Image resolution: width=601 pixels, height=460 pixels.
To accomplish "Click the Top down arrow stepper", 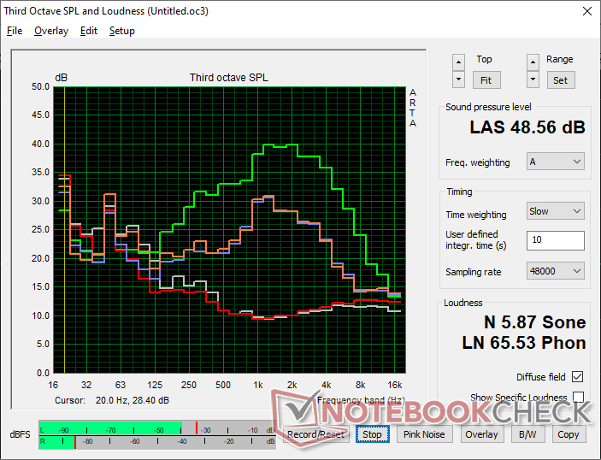I will click(x=459, y=80).
